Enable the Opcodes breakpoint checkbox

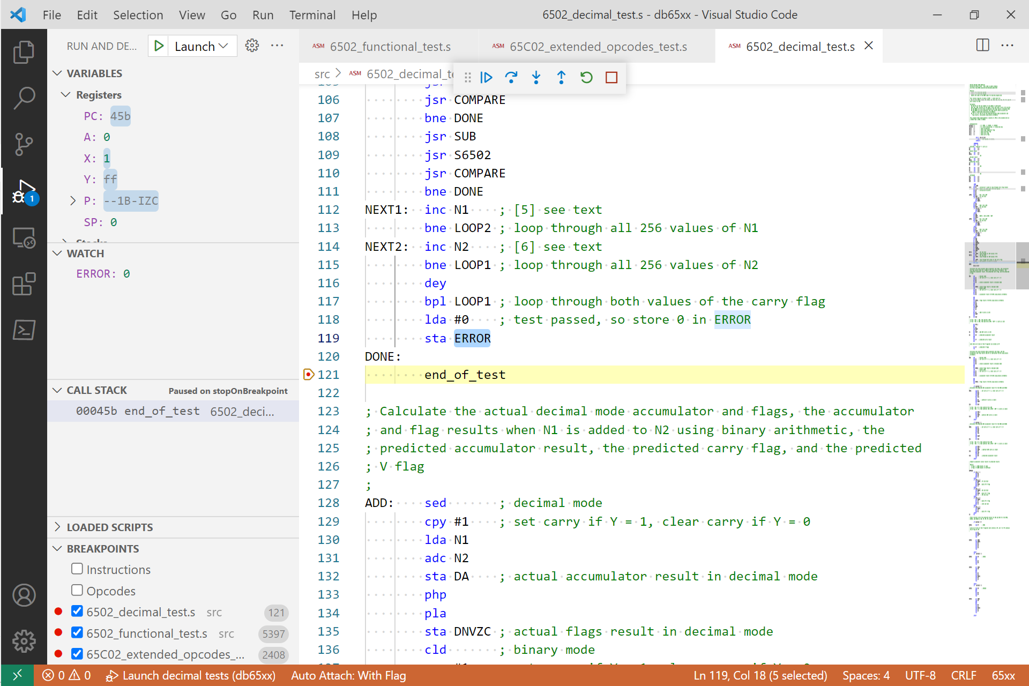point(77,590)
